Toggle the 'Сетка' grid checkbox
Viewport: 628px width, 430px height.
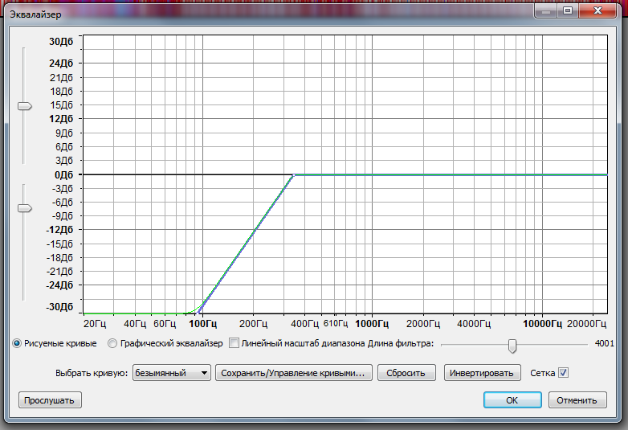(563, 373)
